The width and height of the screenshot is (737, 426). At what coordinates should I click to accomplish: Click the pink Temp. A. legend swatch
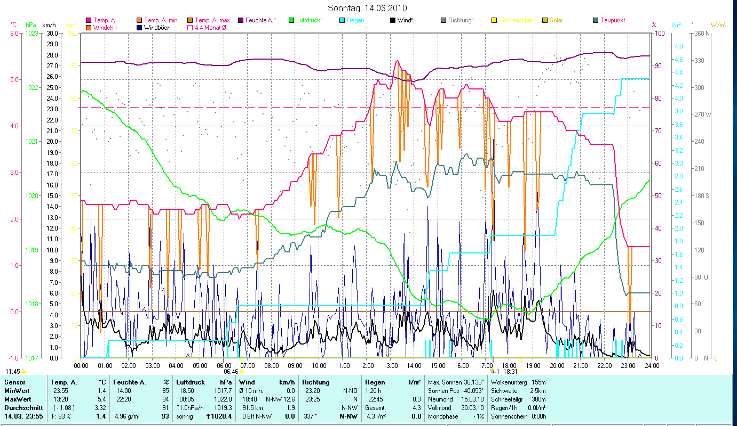pos(88,20)
